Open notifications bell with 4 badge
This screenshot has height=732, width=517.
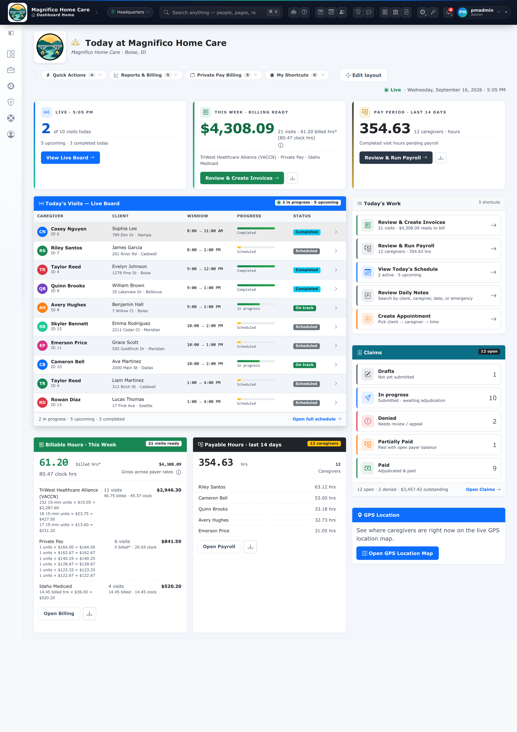click(x=449, y=12)
